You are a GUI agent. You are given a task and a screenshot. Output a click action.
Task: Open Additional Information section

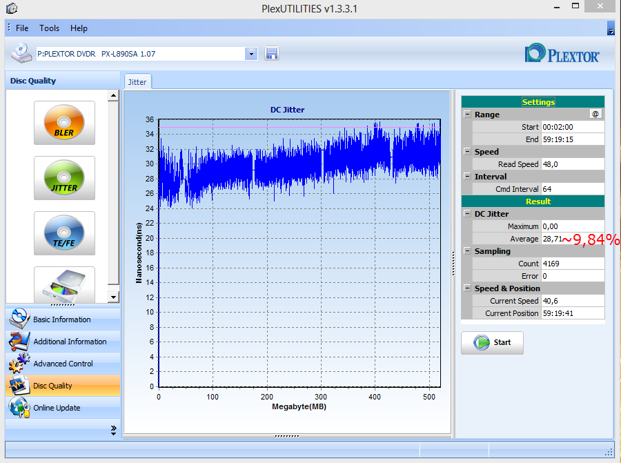(63, 342)
